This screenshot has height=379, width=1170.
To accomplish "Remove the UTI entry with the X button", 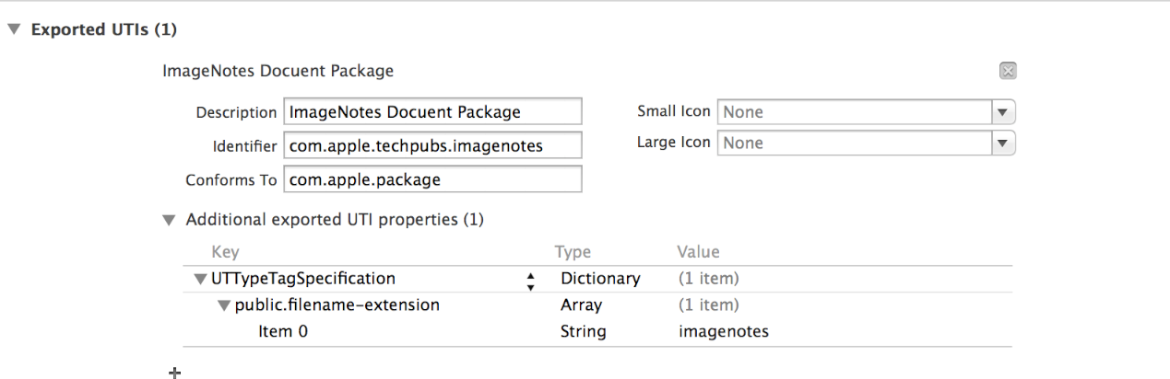I will pos(1008,71).
